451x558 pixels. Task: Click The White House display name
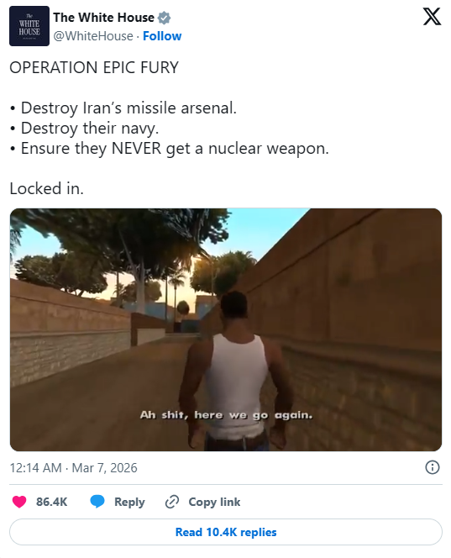click(104, 18)
